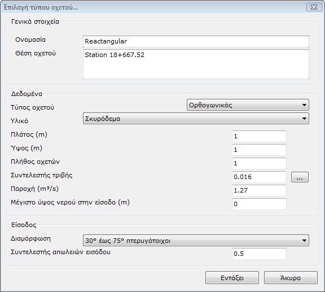
Task: Open the friction coefficient browse button (...)
Action: point(300,177)
